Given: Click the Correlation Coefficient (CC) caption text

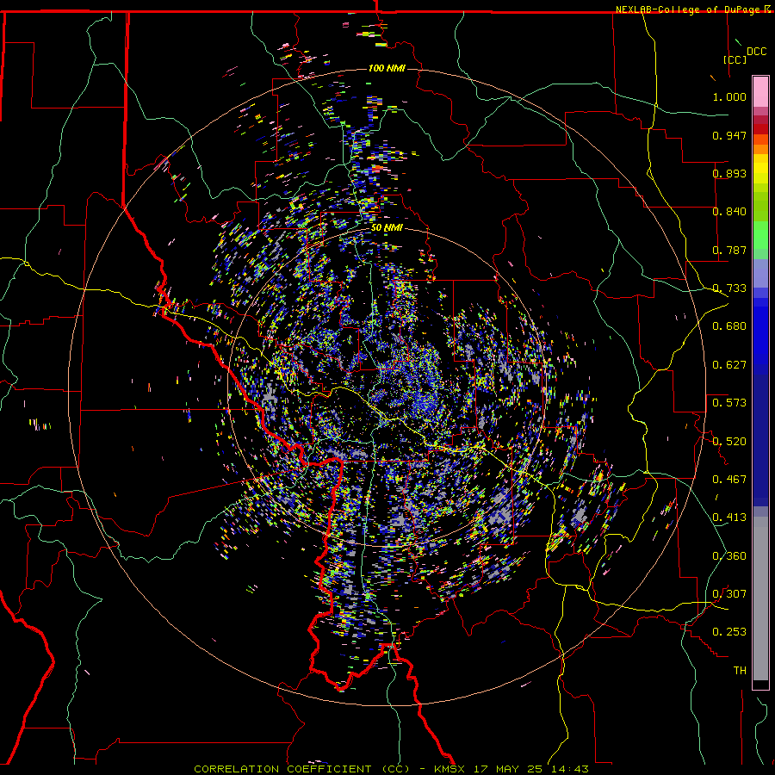Looking at the screenshot, I should [302, 769].
